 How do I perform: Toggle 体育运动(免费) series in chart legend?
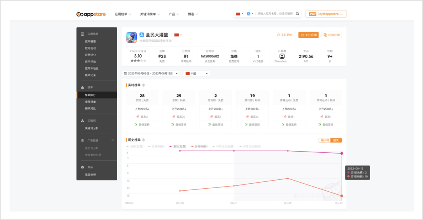[223, 147]
